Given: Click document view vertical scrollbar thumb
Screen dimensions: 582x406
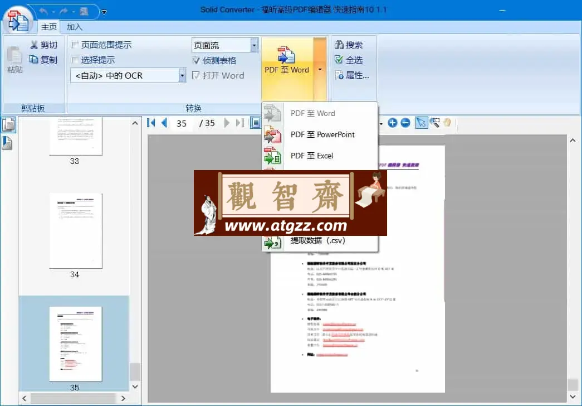Looking at the screenshot, I should click(573, 385).
